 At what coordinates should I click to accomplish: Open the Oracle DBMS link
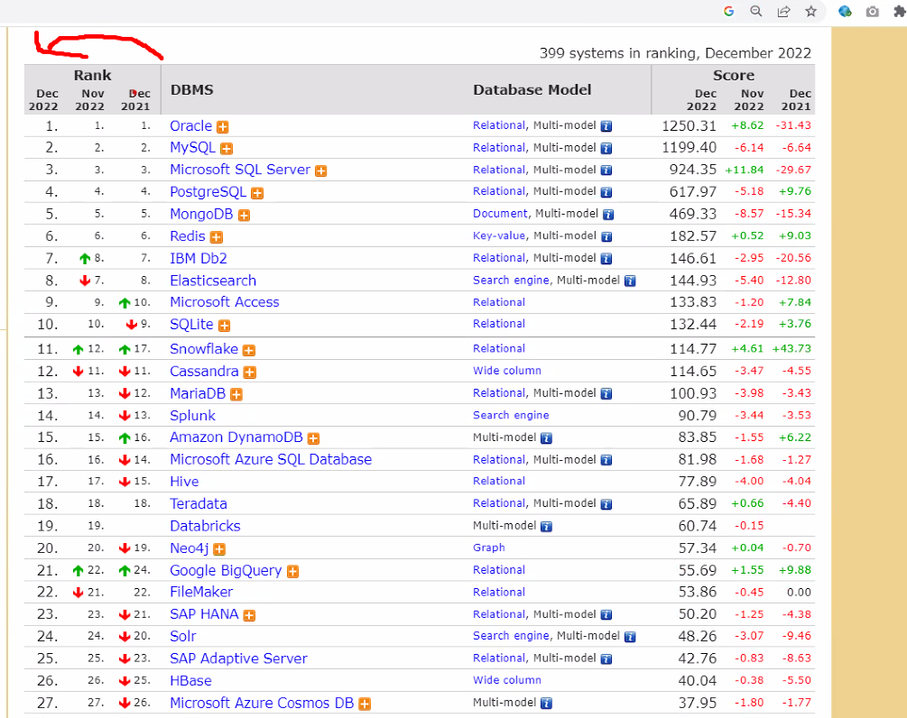[191, 125]
